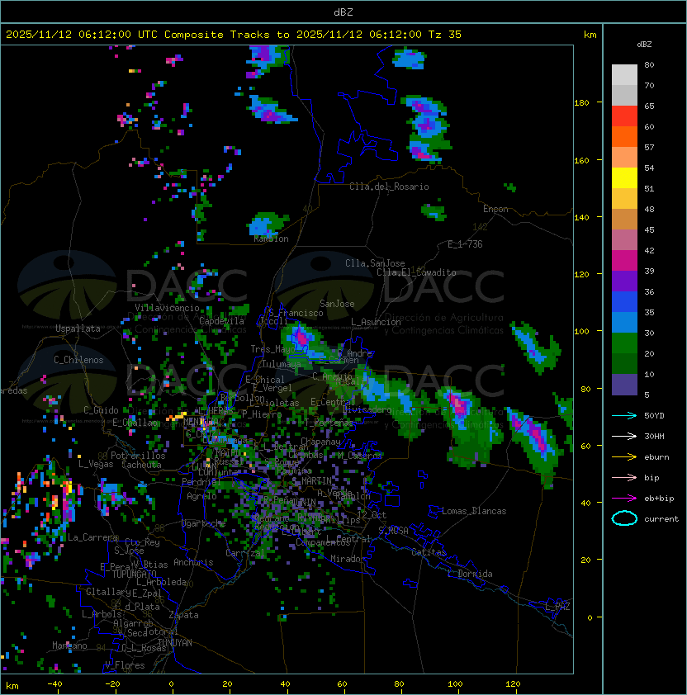Click the 'Cacheuta' place label
The width and height of the screenshot is (687, 695).
(141, 465)
